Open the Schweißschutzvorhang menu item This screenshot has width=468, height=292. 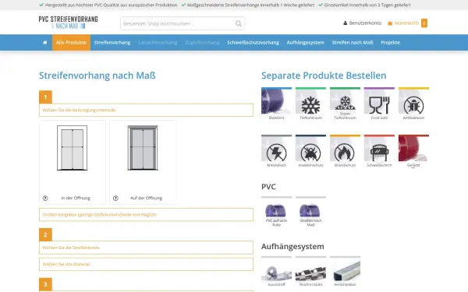253,43
